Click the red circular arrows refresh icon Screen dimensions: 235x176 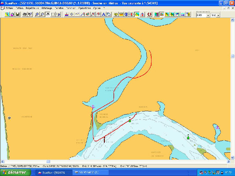(149, 14)
